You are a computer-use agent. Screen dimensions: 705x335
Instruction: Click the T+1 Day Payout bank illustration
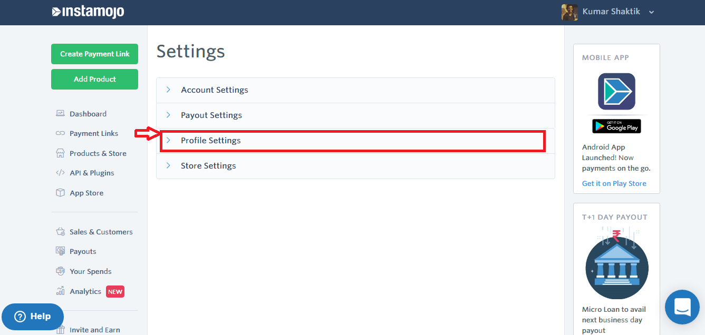pos(617,263)
